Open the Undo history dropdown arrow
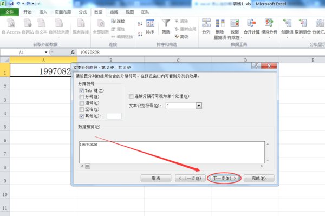 coord(23,4)
